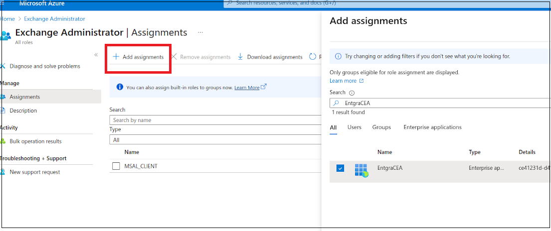Click the download arrow icon

pos(240,57)
